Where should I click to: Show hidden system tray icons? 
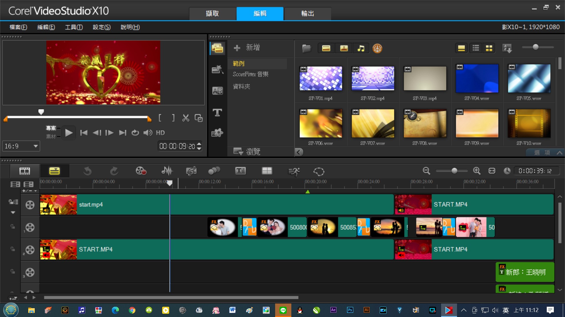point(464,310)
